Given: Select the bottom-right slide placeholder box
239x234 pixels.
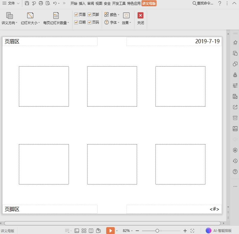Looking at the screenshot, I should coord(180,164).
